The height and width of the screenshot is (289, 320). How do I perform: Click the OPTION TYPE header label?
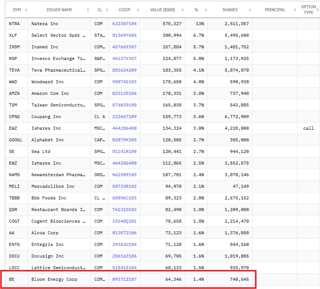coord(308,10)
